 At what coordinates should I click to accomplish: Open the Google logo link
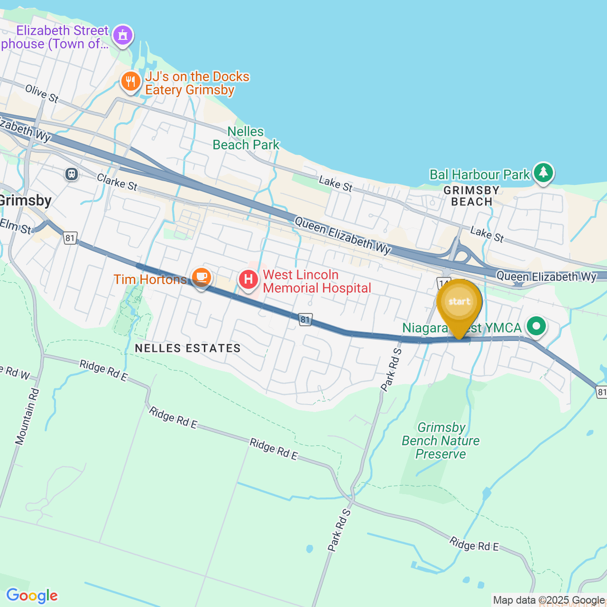tap(32, 596)
